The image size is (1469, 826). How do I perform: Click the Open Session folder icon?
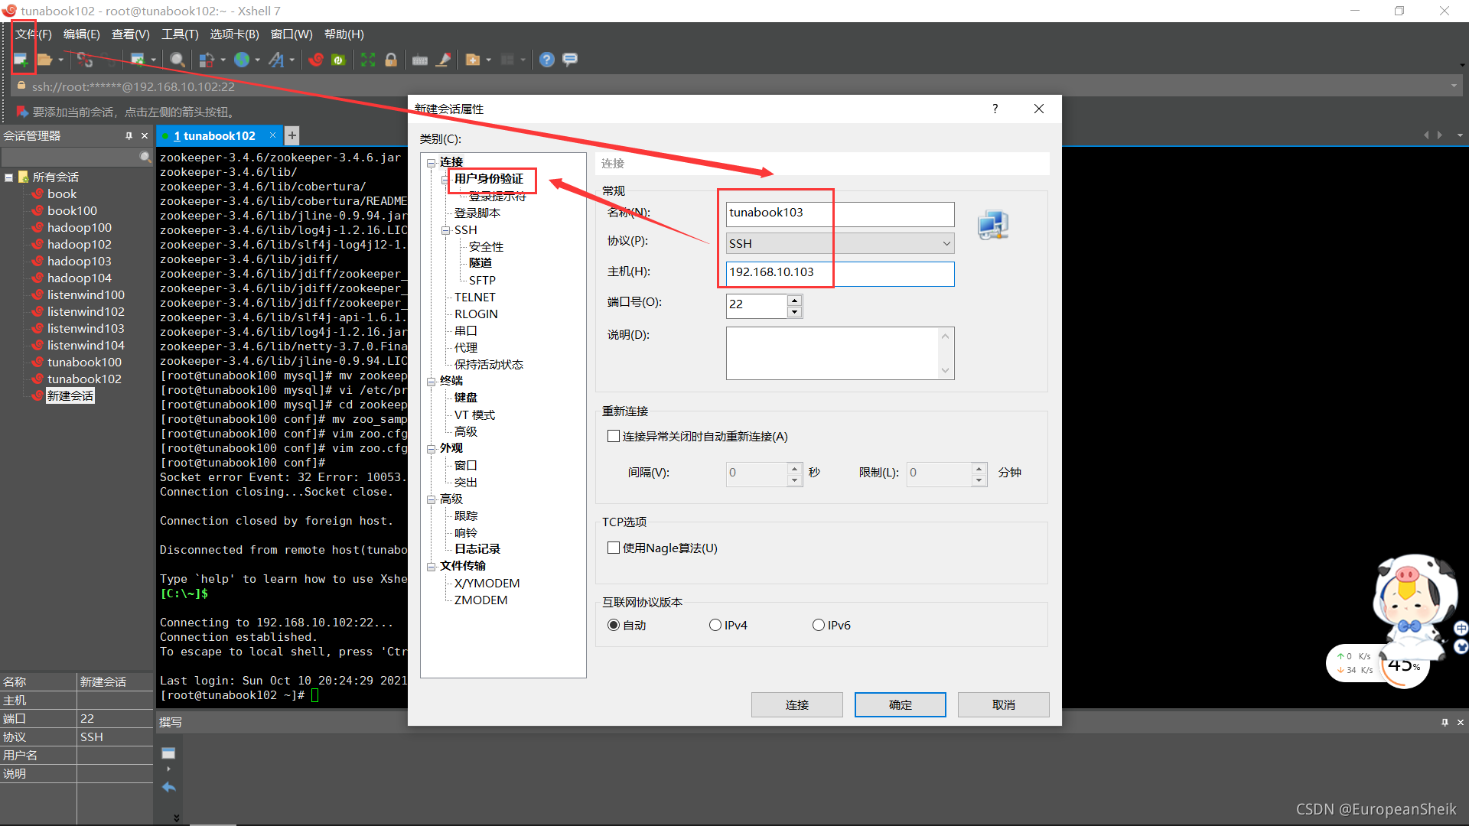pyautogui.click(x=45, y=60)
